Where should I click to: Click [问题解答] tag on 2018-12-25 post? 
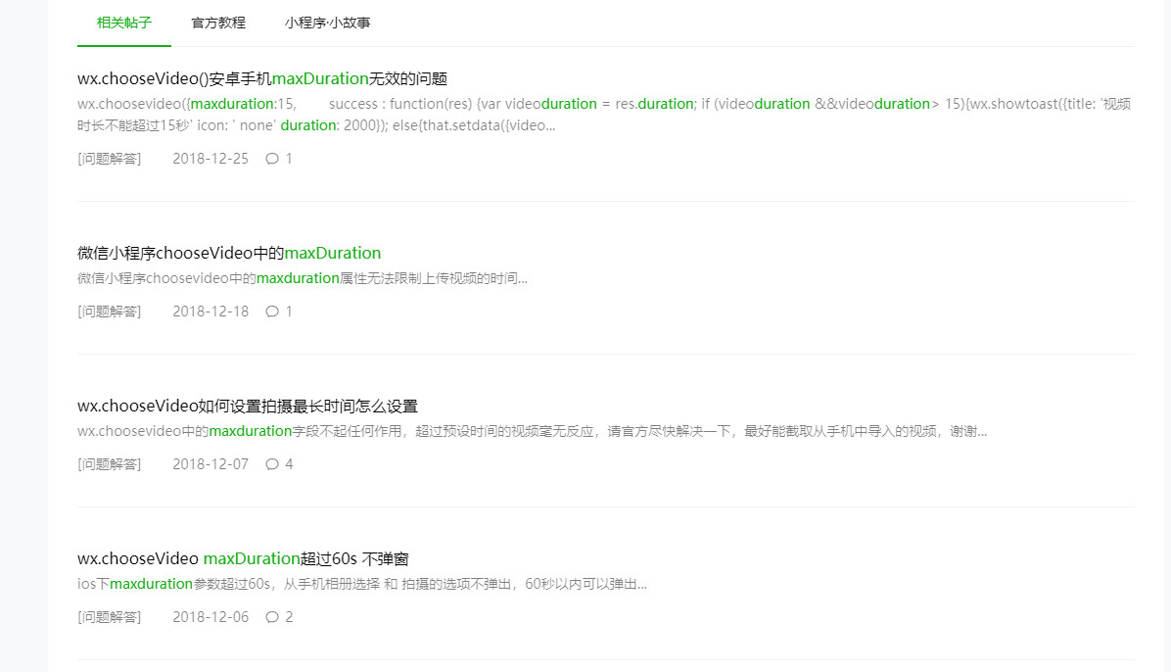pos(109,159)
